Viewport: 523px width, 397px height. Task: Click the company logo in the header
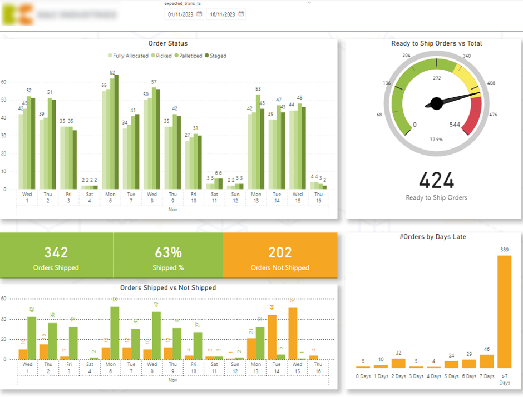[x=14, y=14]
